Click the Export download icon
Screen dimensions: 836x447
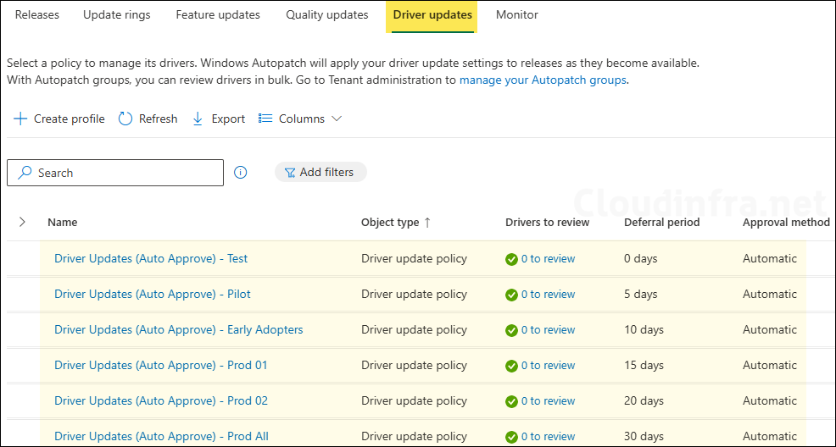pyautogui.click(x=198, y=119)
